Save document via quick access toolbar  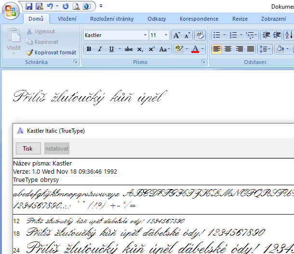click(x=29, y=6)
